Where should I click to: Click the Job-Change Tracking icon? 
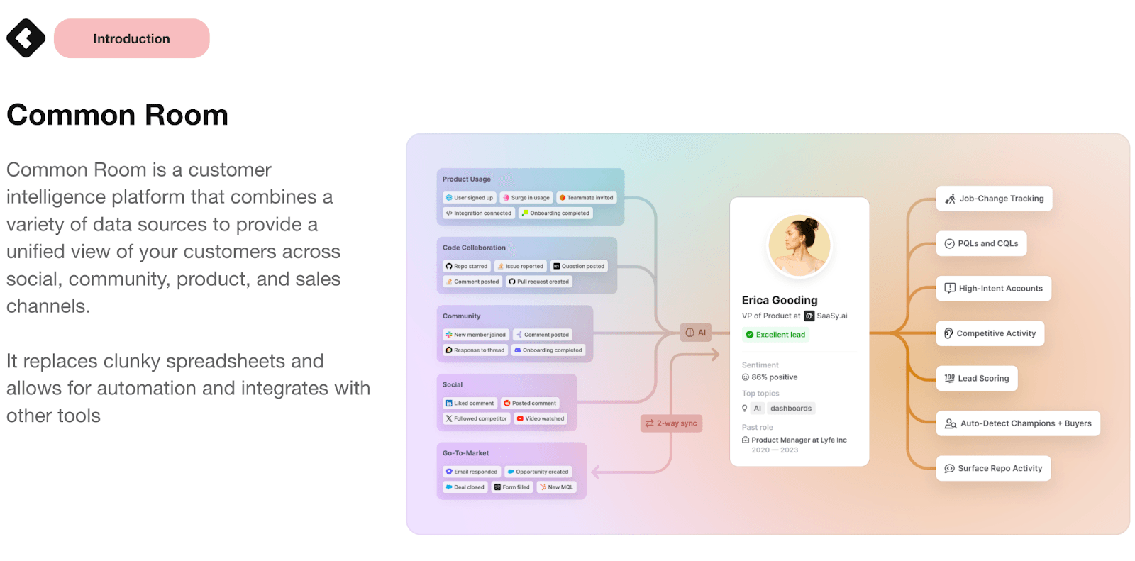950,199
